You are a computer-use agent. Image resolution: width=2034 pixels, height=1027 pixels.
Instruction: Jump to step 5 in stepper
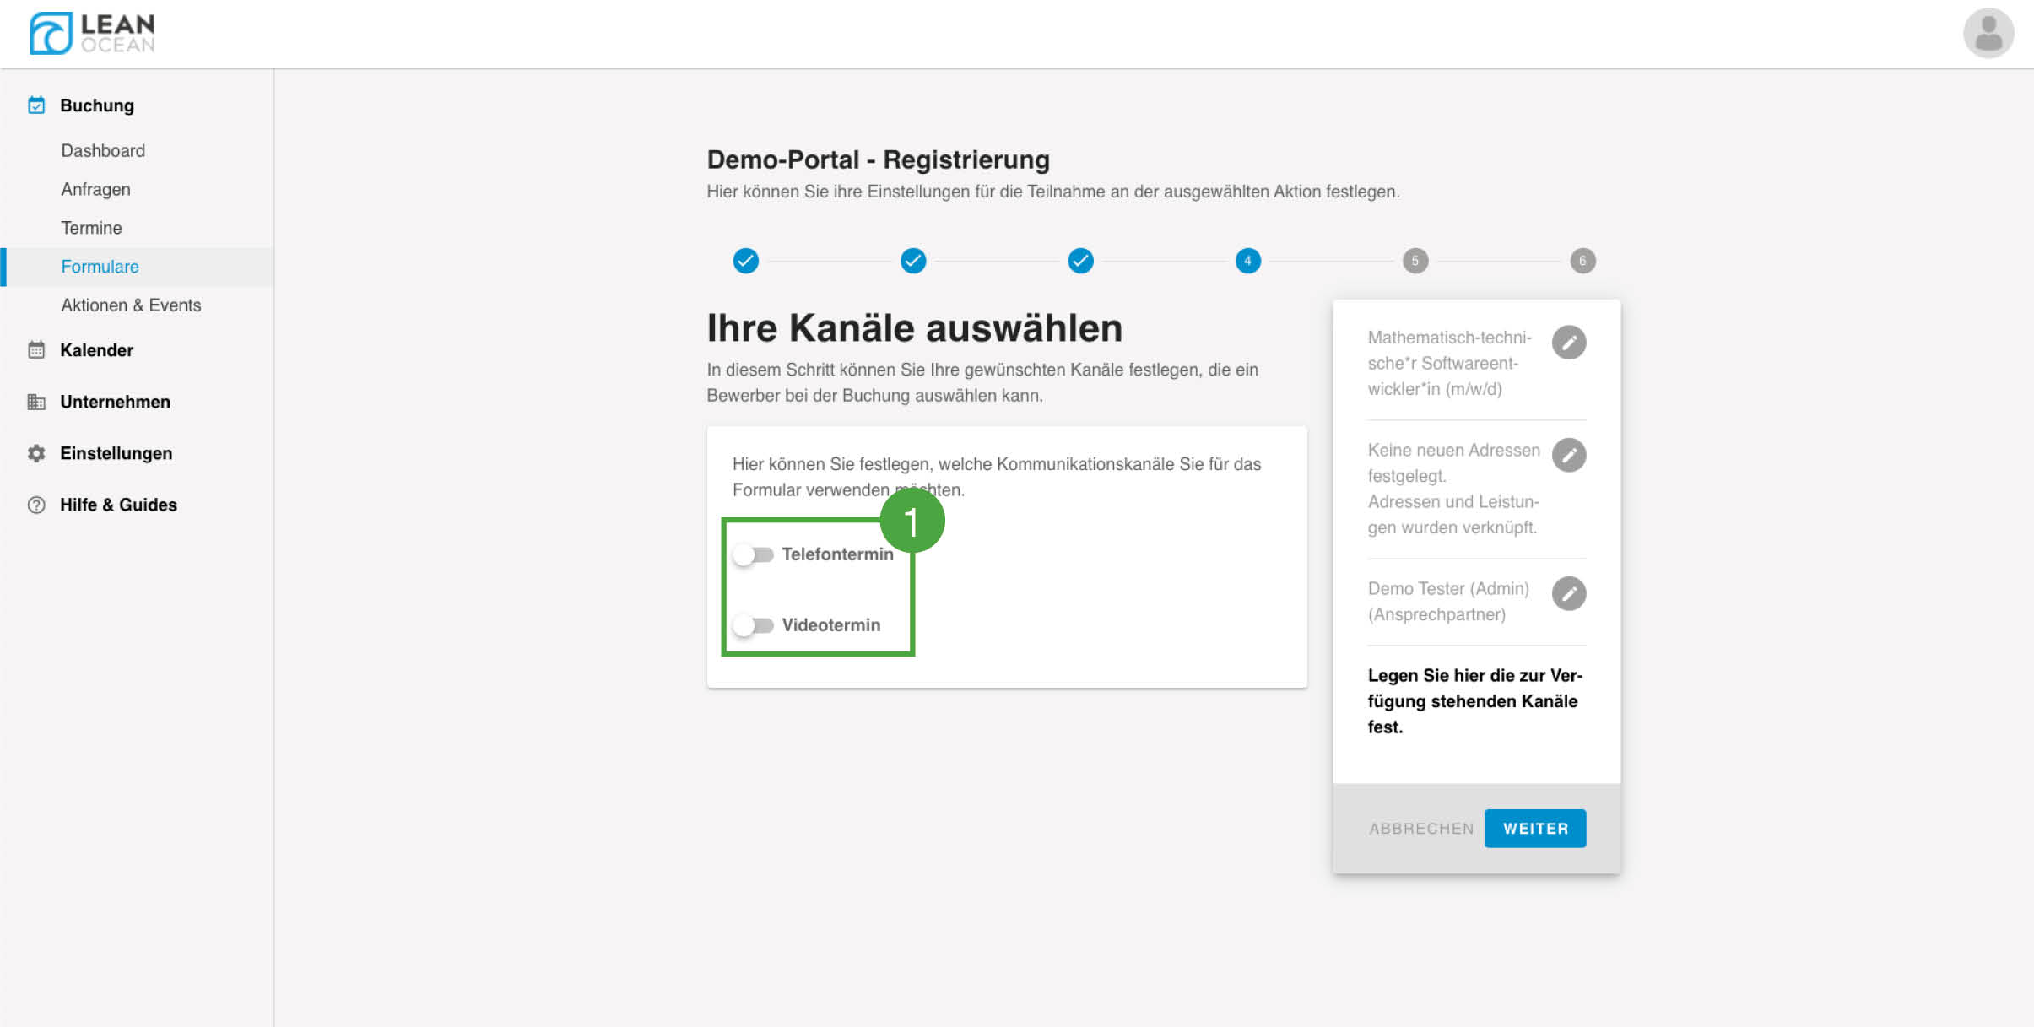coord(1415,261)
